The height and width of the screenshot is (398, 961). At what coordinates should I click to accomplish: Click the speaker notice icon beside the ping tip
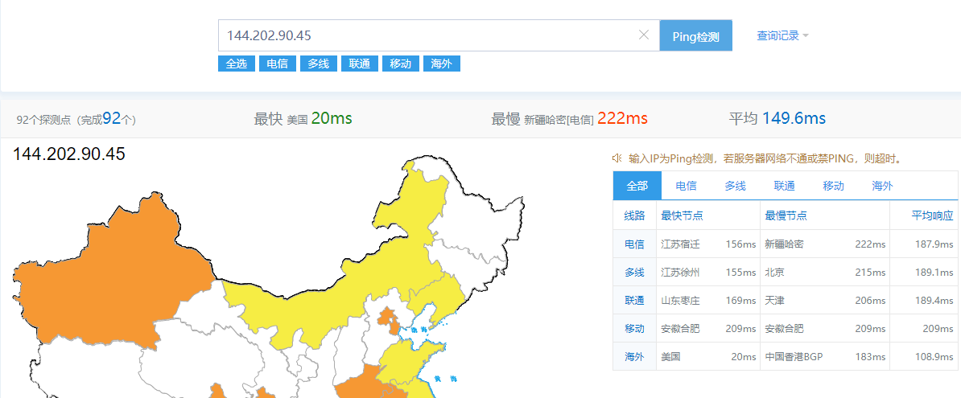click(x=617, y=158)
